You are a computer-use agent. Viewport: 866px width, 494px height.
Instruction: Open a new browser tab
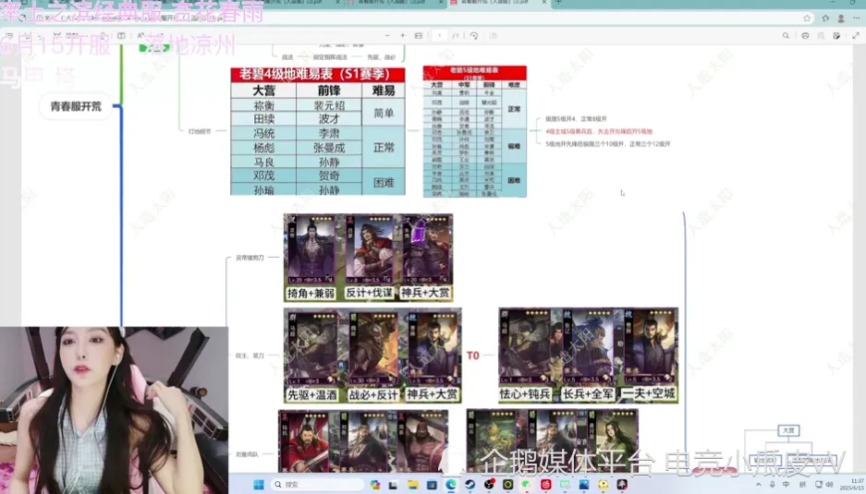(x=558, y=3)
